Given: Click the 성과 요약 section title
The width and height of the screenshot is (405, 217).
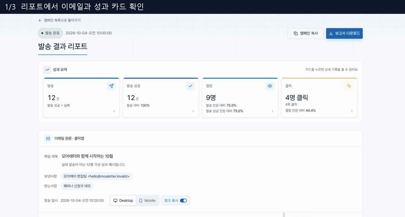Looking at the screenshot, I should coord(60,70).
